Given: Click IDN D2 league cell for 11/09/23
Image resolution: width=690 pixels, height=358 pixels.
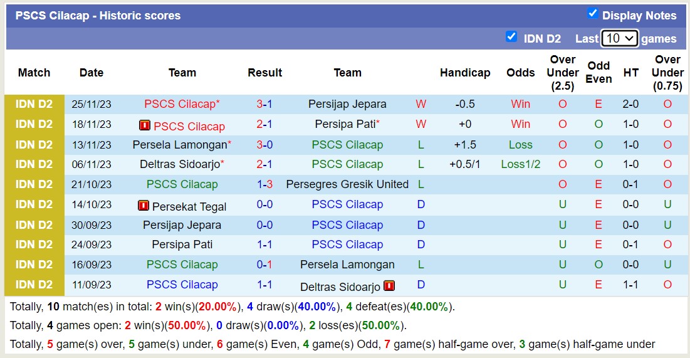Looking at the screenshot, I should [x=34, y=285].
